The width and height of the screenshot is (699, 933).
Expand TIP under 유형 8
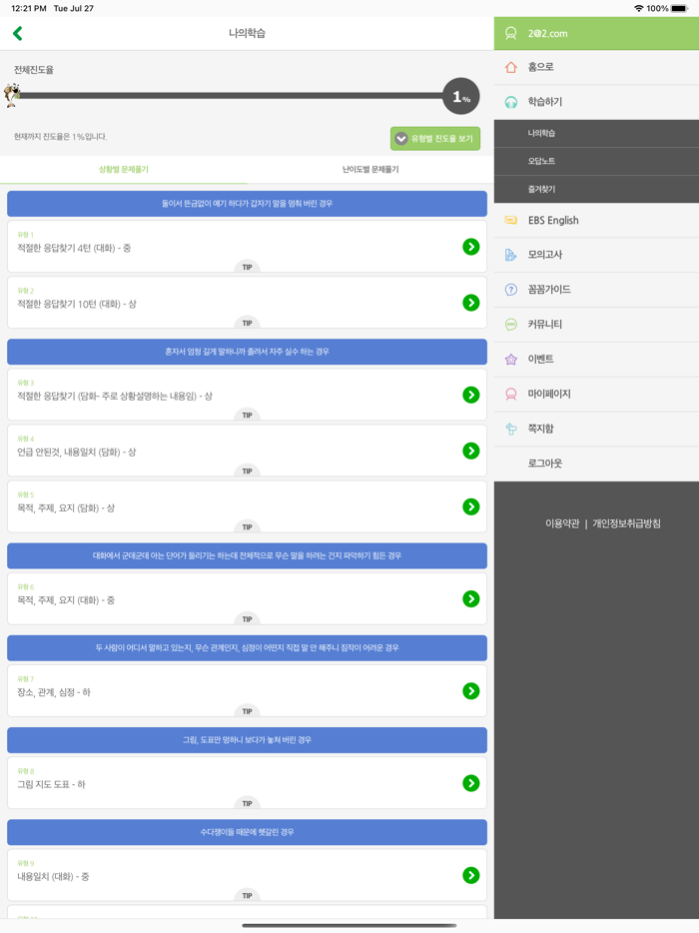[x=247, y=804]
